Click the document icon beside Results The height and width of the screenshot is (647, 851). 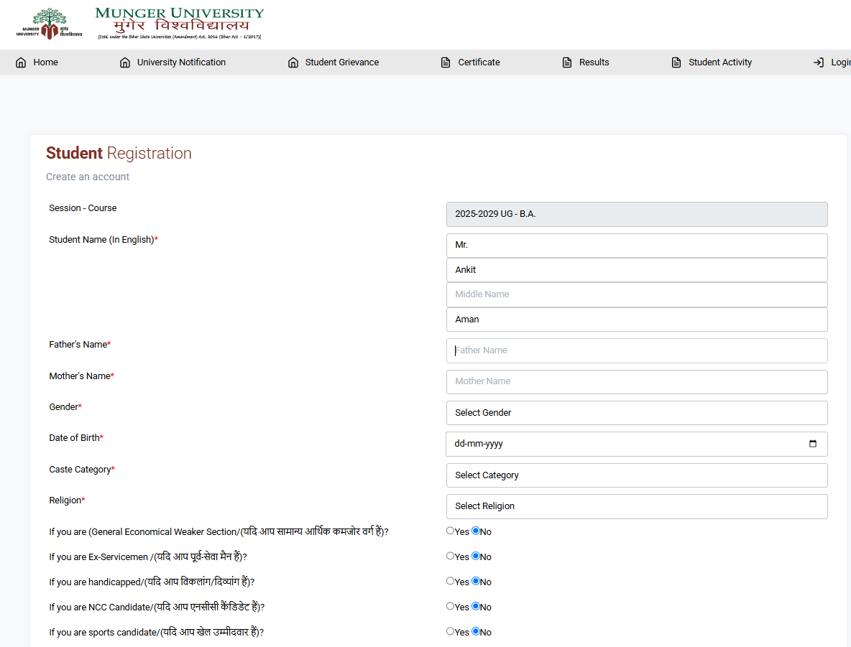coord(567,62)
